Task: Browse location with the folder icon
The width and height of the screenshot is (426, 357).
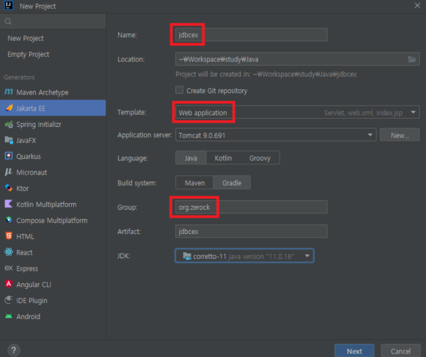Action: (412, 59)
